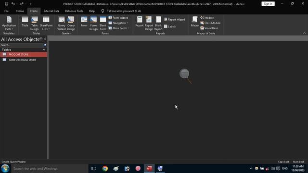Collapse the Tables group
Image resolution: width=308 pixels, height=173 pixels.
coord(44,50)
